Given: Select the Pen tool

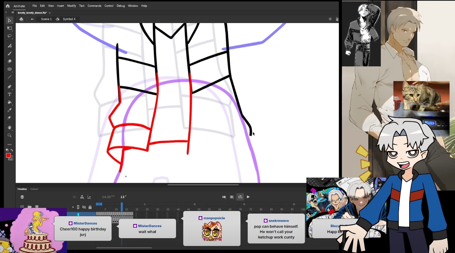Looking at the screenshot, I should [x=9, y=87].
